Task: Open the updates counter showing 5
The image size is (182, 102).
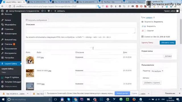Action: pos(44,11)
